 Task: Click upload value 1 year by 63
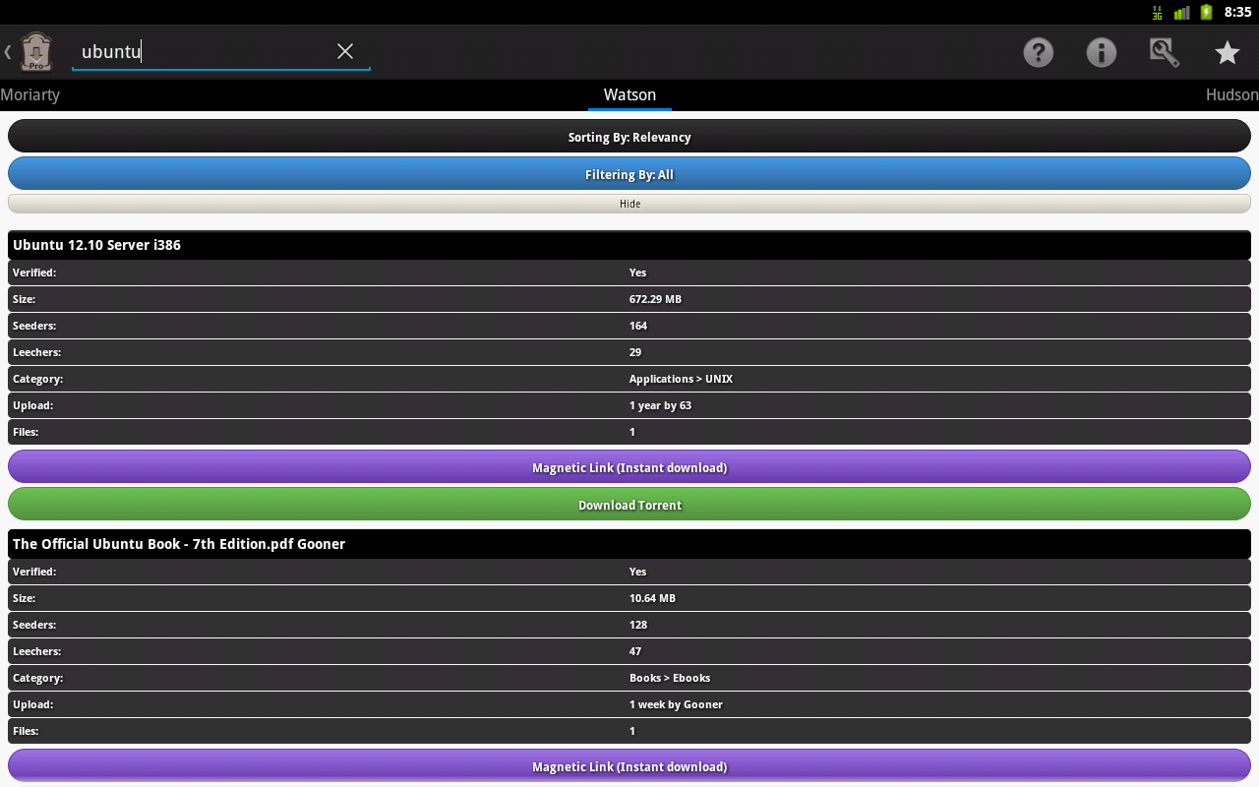660,405
